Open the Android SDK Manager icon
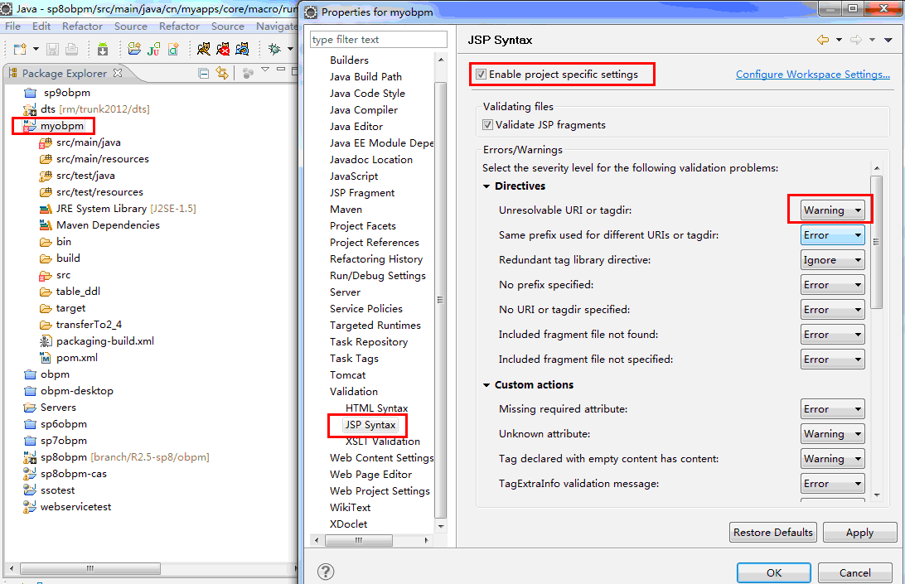 tap(103, 49)
